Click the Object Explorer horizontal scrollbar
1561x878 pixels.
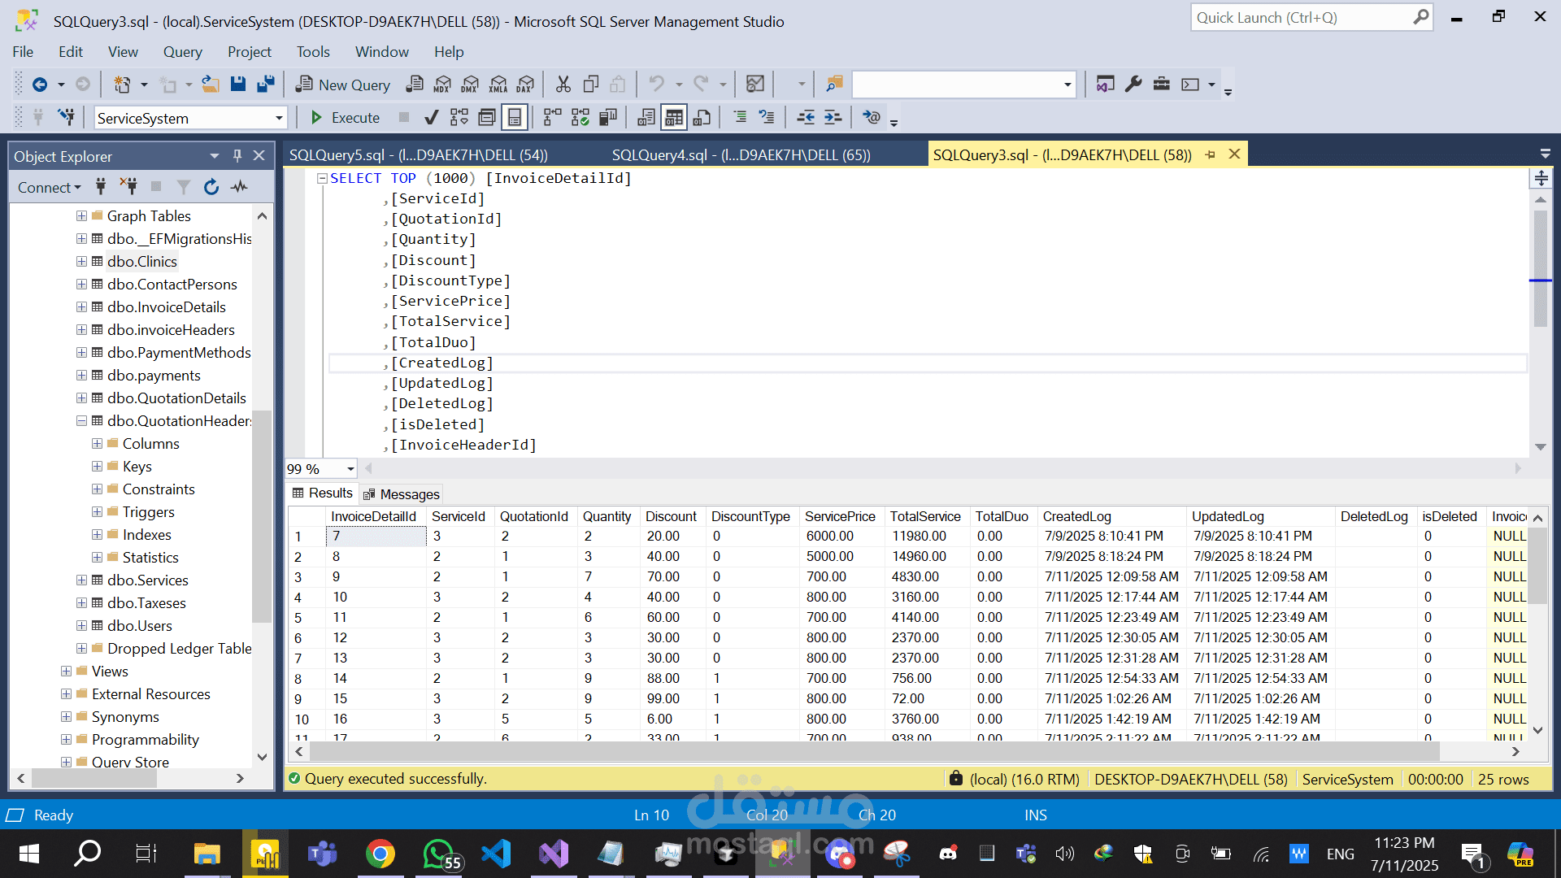[93, 779]
